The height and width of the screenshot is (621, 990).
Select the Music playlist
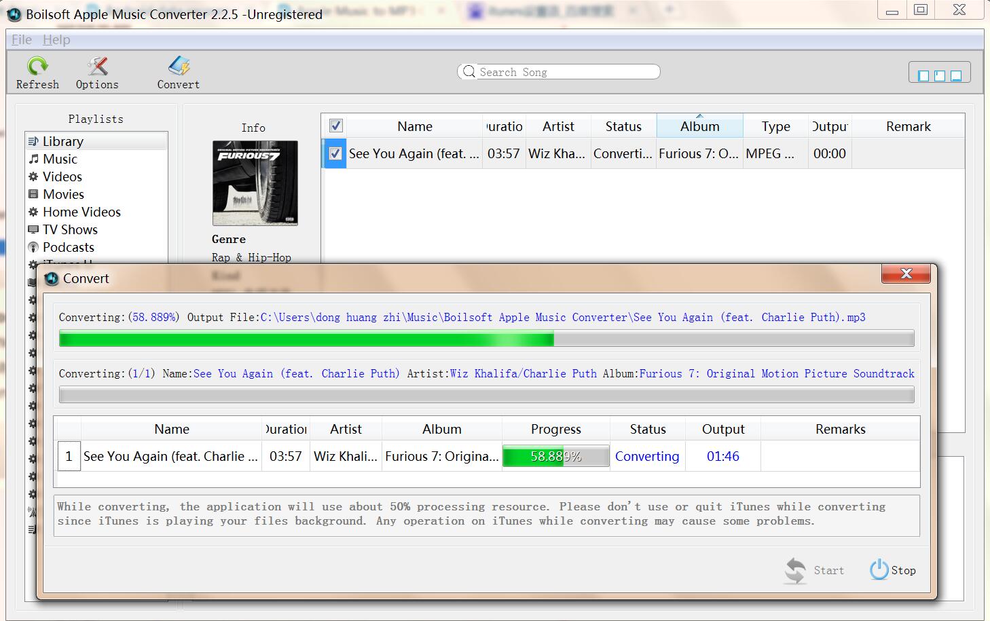click(x=96, y=159)
